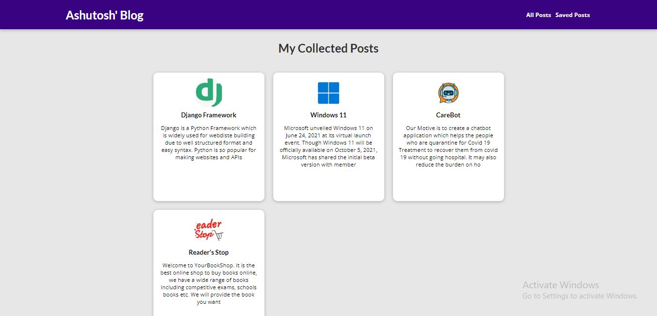Click the CareBot description paragraph
The image size is (657, 316).
tap(448, 146)
